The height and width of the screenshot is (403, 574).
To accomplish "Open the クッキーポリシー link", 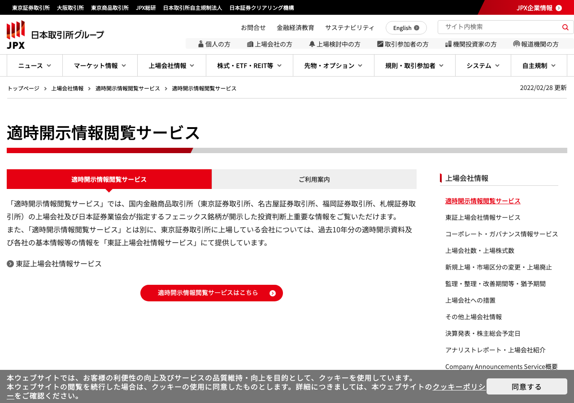I will click(459, 386).
